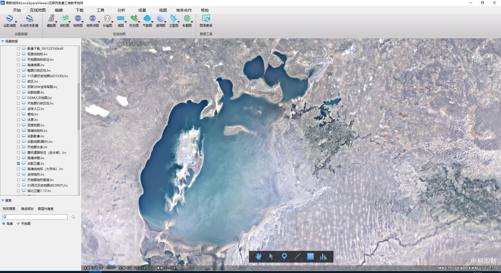This screenshot has width=501, height=273.
Task: Open the 开始 ribbon tab
Action: [x=17, y=10]
